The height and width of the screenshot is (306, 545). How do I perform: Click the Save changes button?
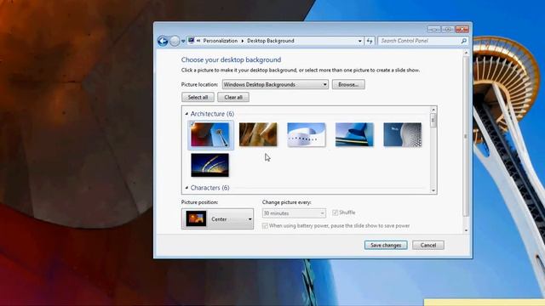tap(386, 246)
